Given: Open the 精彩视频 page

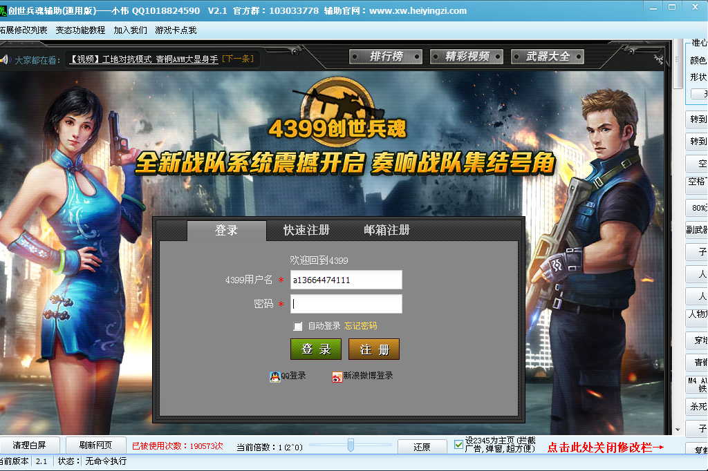Looking at the screenshot, I should coord(467,57).
